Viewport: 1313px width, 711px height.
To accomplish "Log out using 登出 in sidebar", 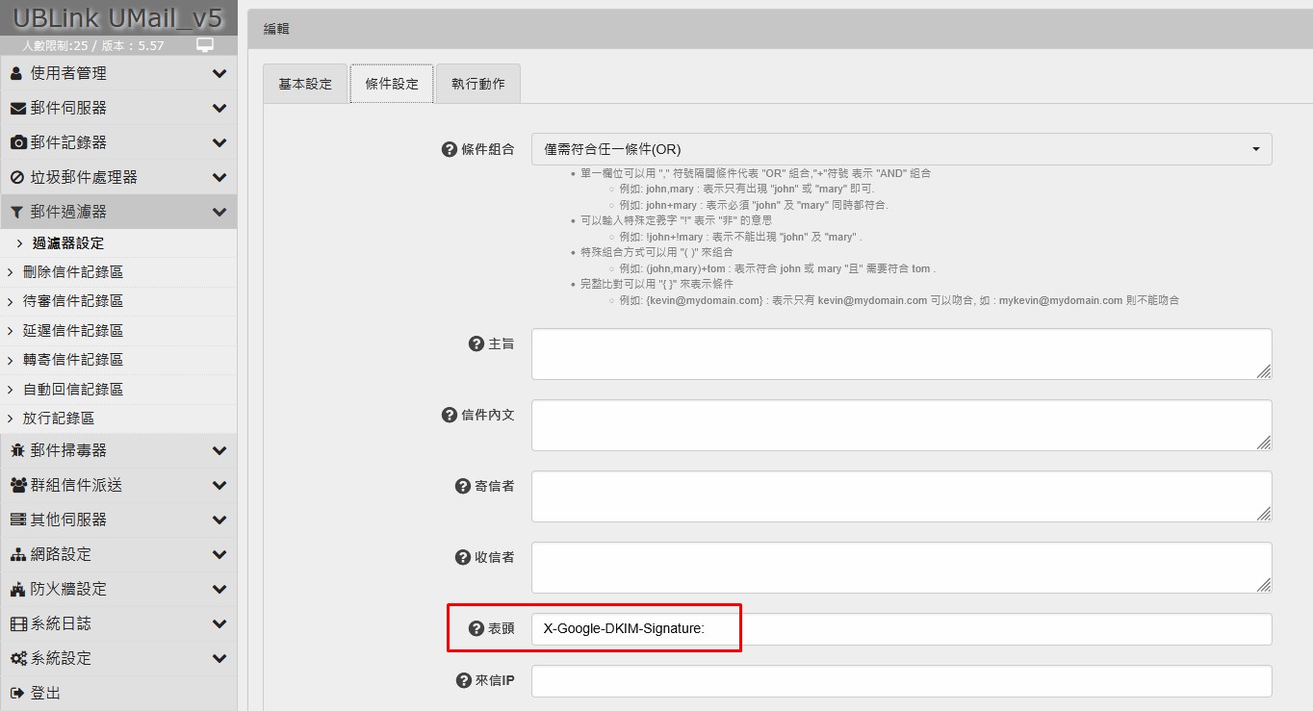I will click(44, 693).
